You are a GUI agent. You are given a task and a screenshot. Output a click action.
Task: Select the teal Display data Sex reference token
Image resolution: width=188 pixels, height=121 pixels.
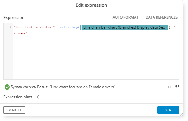click(x=124, y=27)
